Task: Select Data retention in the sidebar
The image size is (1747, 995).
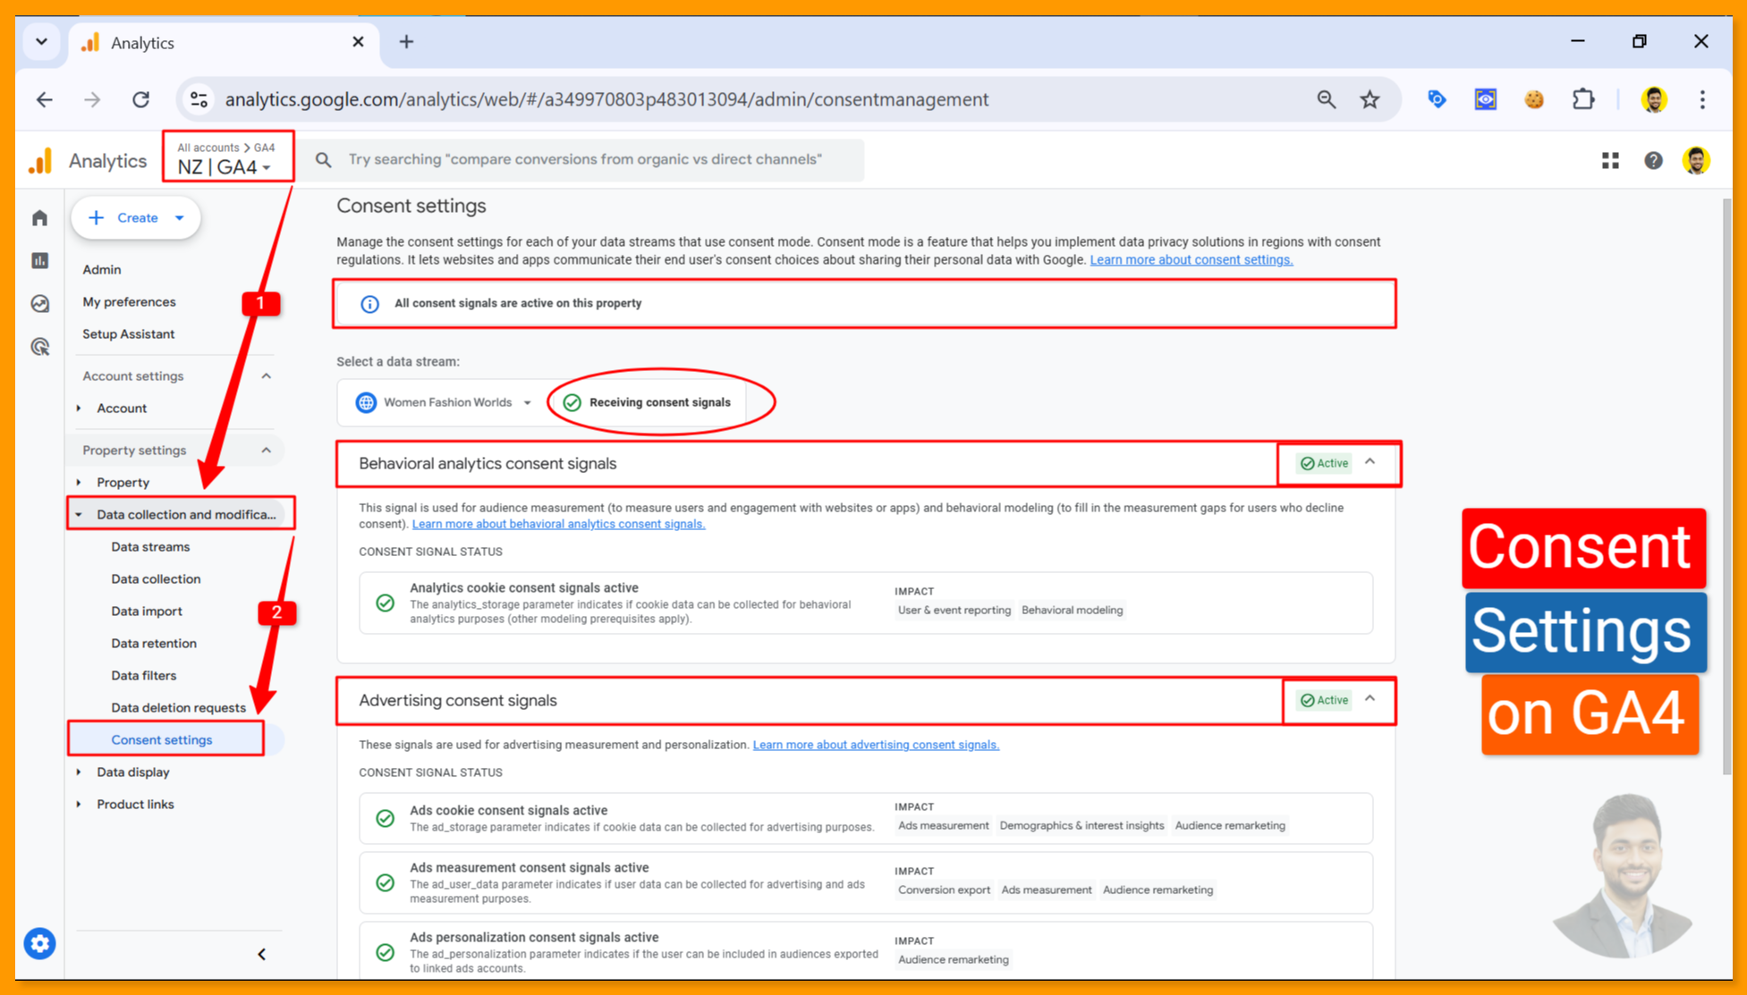Action: [154, 643]
